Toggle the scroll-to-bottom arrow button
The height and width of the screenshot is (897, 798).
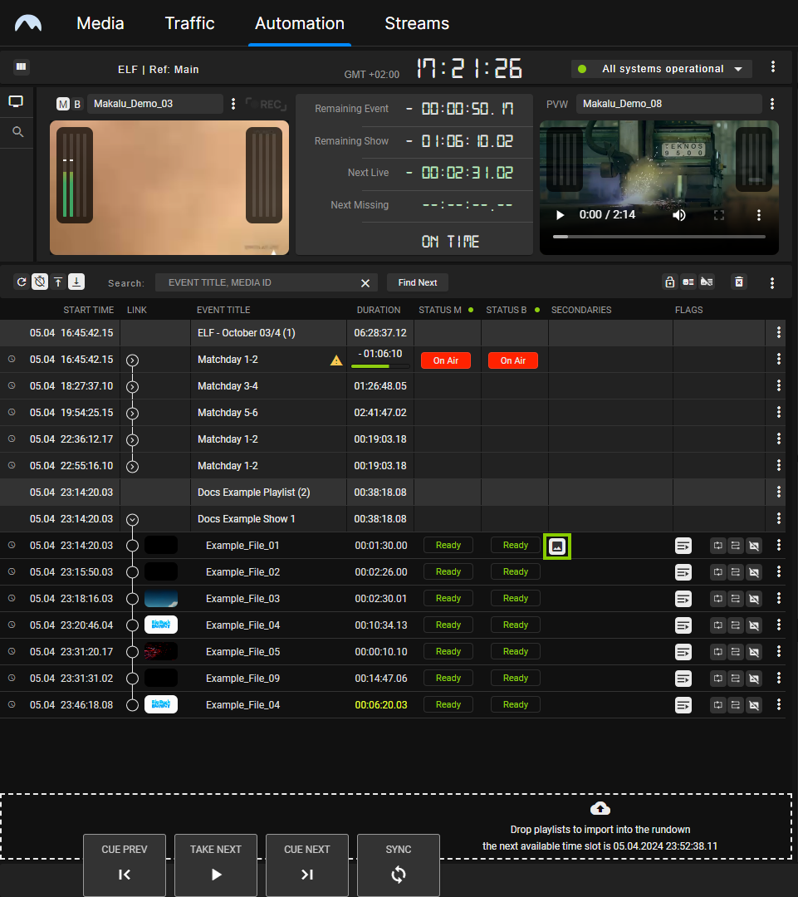coord(76,282)
